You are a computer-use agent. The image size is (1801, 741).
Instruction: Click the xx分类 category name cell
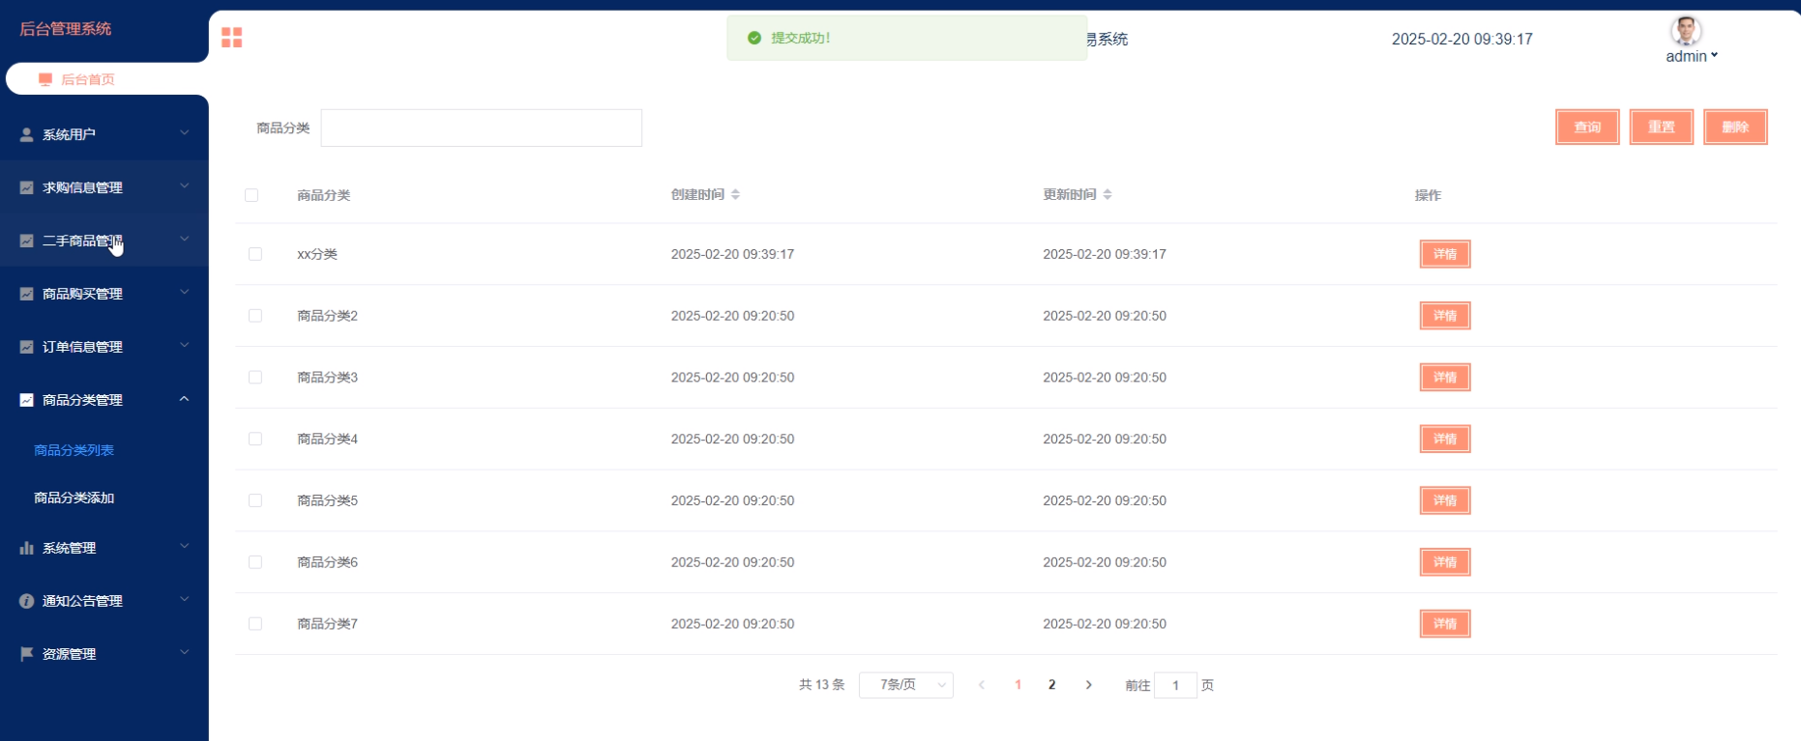tap(317, 254)
